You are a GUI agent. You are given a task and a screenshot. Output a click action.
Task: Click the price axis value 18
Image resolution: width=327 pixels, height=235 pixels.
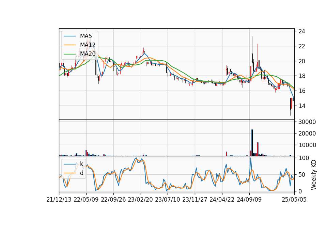pyautogui.click(x=301, y=76)
